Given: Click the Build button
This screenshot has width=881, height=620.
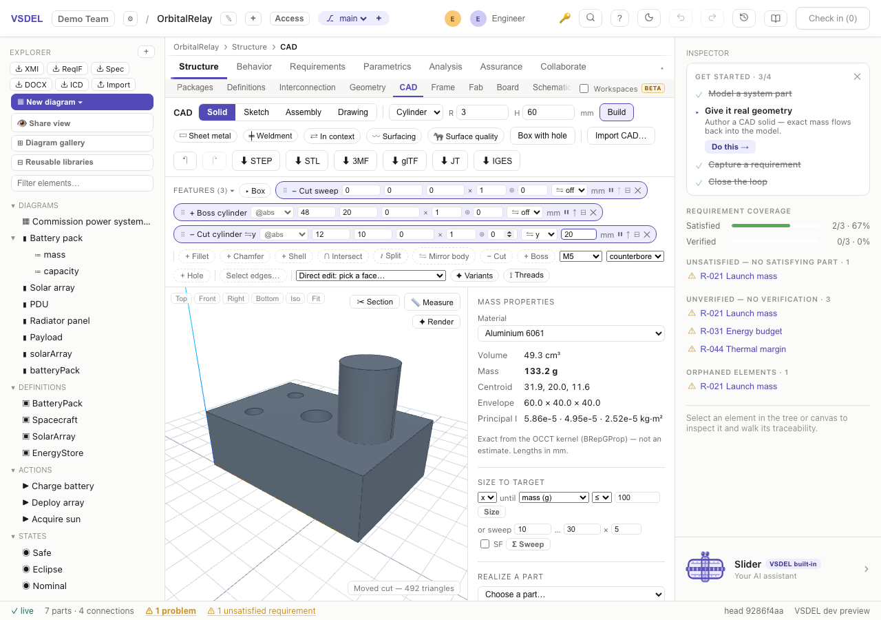Looking at the screenshot, I should tap(617, 112).
